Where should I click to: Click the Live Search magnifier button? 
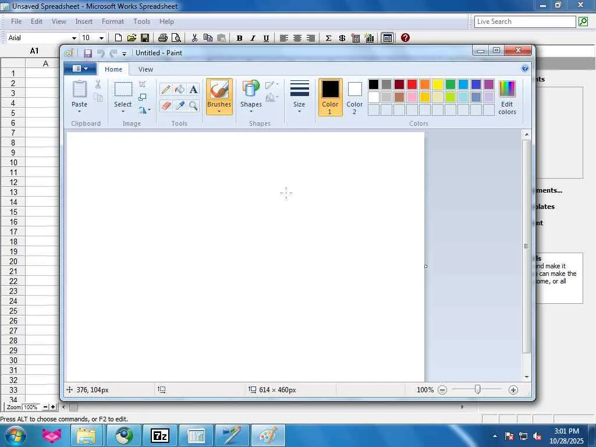click(x=583, y=22)
